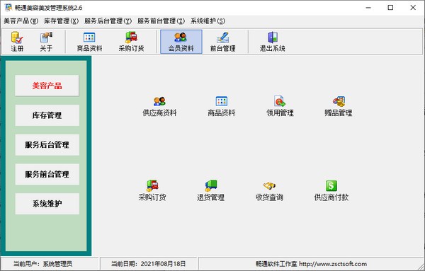Viewport: 425px width, 271px height.
Task: Open 前台管理 toolbar icon
Action: (223, 42)
